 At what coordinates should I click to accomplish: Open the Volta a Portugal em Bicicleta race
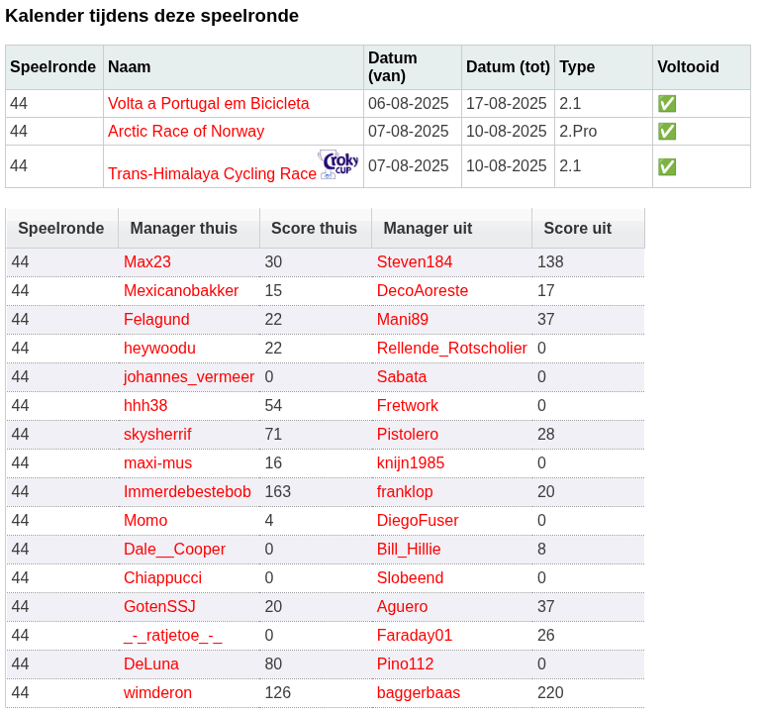click(x=209, y=104)
